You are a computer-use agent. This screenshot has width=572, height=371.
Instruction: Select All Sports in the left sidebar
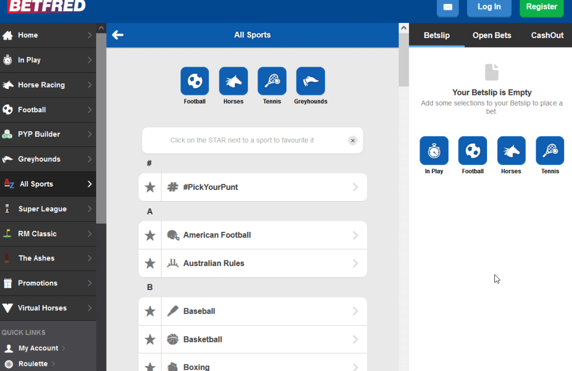(x=48, y=184)
